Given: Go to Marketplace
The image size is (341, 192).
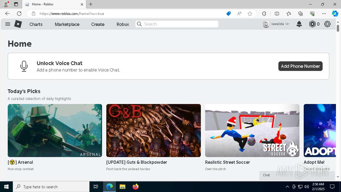Looking at the screenshot, I should [x=67, y=24].
